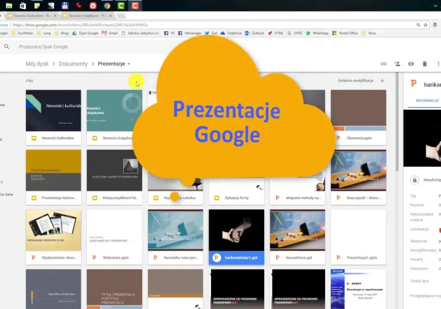
Task: Focus the 'Przeszukaj Dysk Google' search field
Action: [44, 47]
